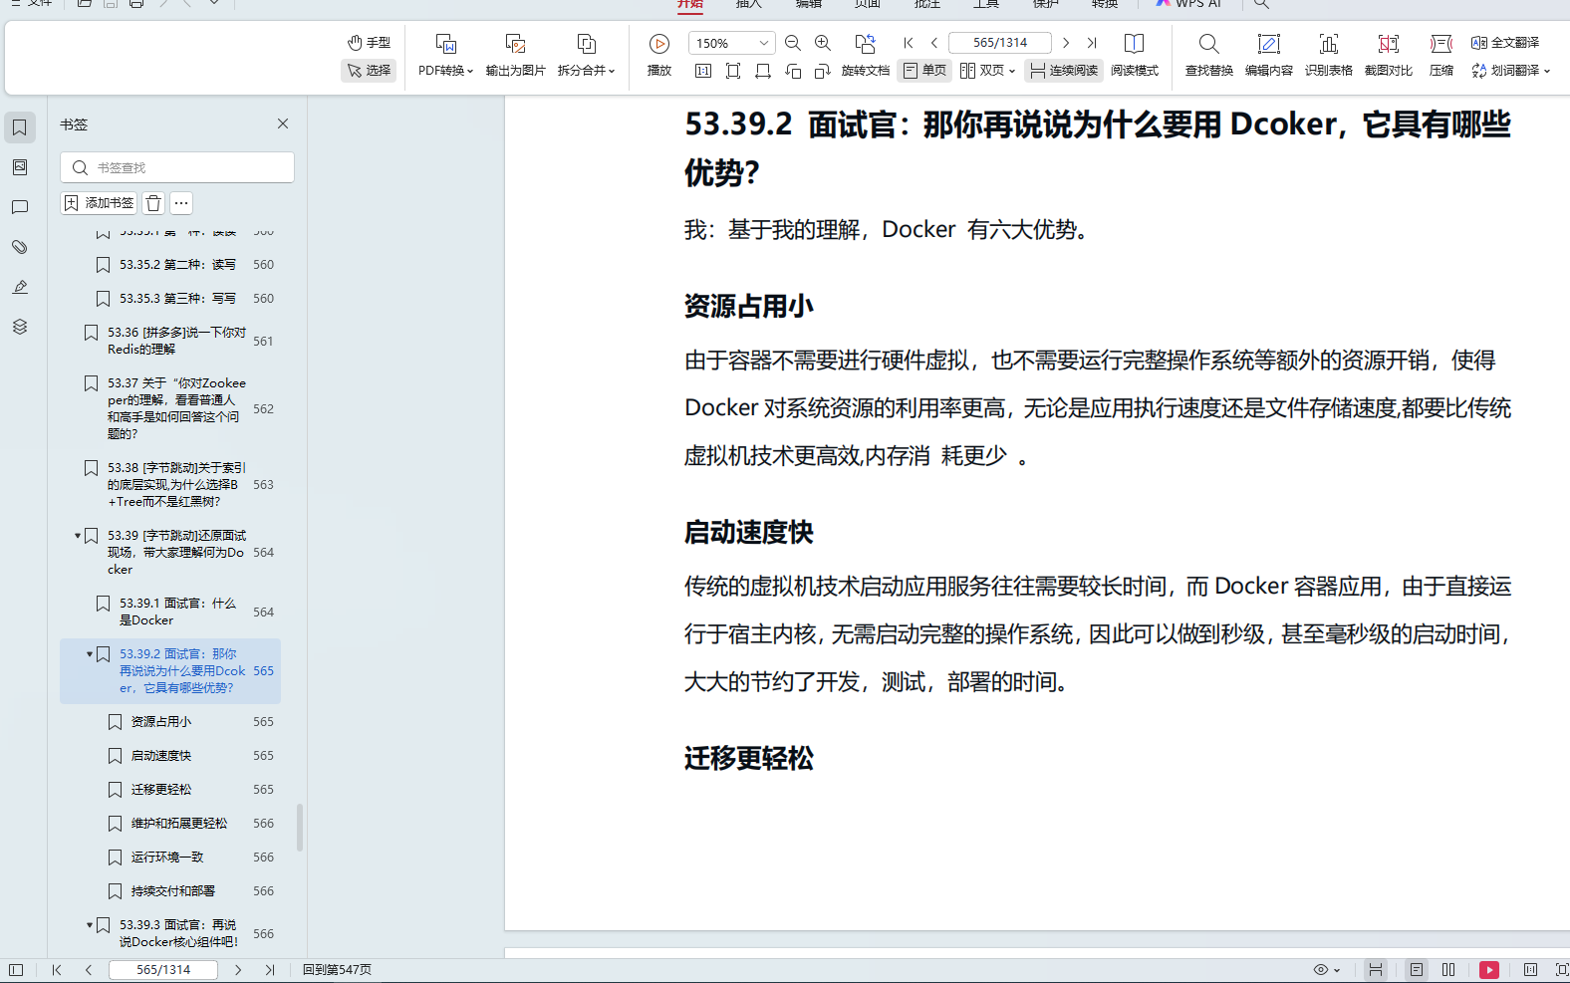Open attachments panel paperclip icon

pyautogui.click(x=20, y=247)
